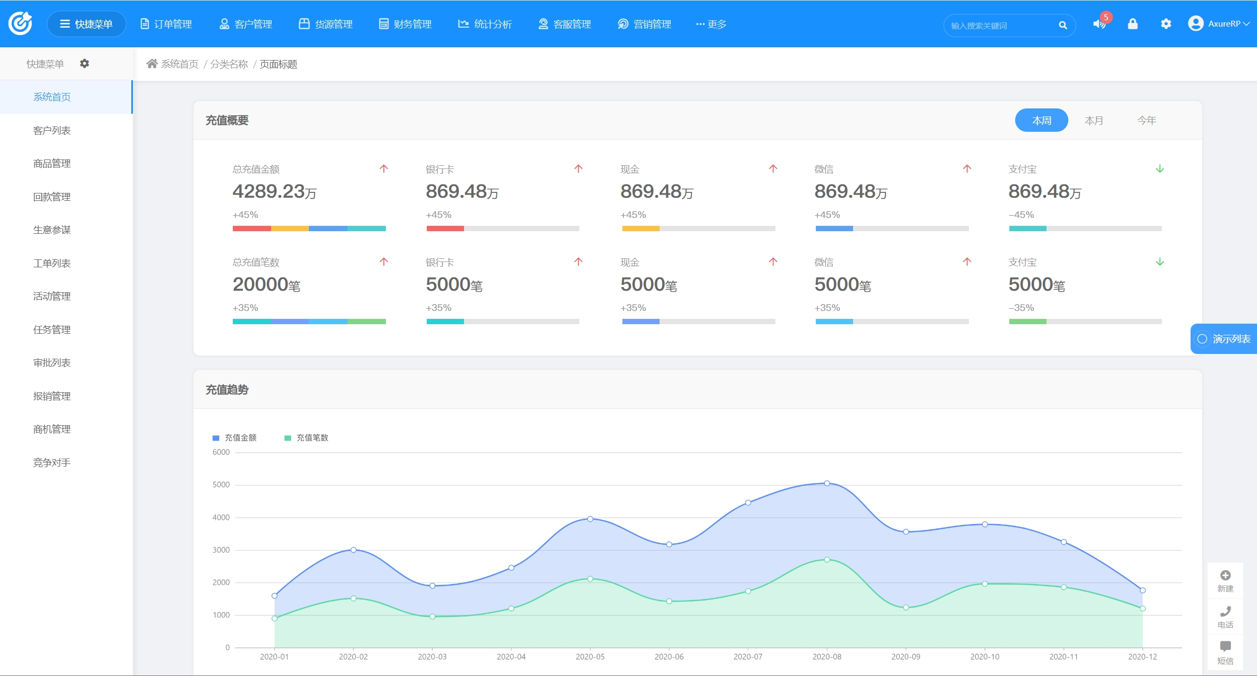Click the user avatar icon
The width and height of the screenshot is (1257, 676).
1195,23
